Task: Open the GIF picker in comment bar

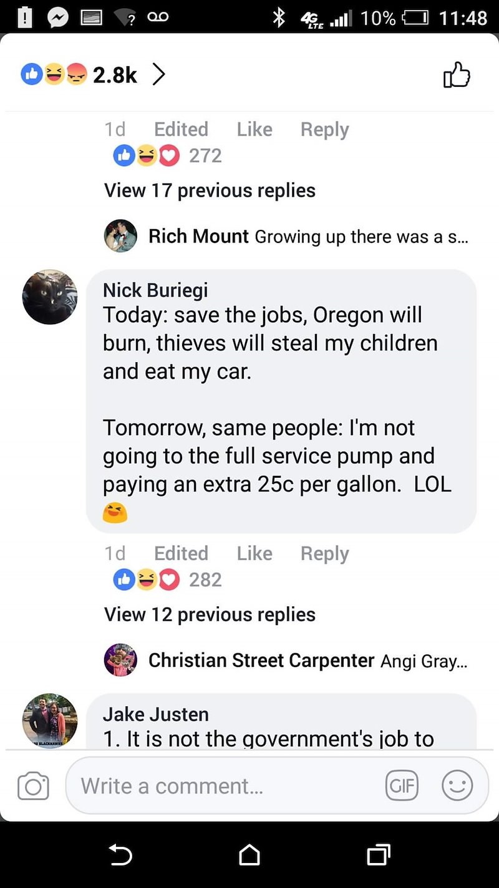Action: point(402,786)
